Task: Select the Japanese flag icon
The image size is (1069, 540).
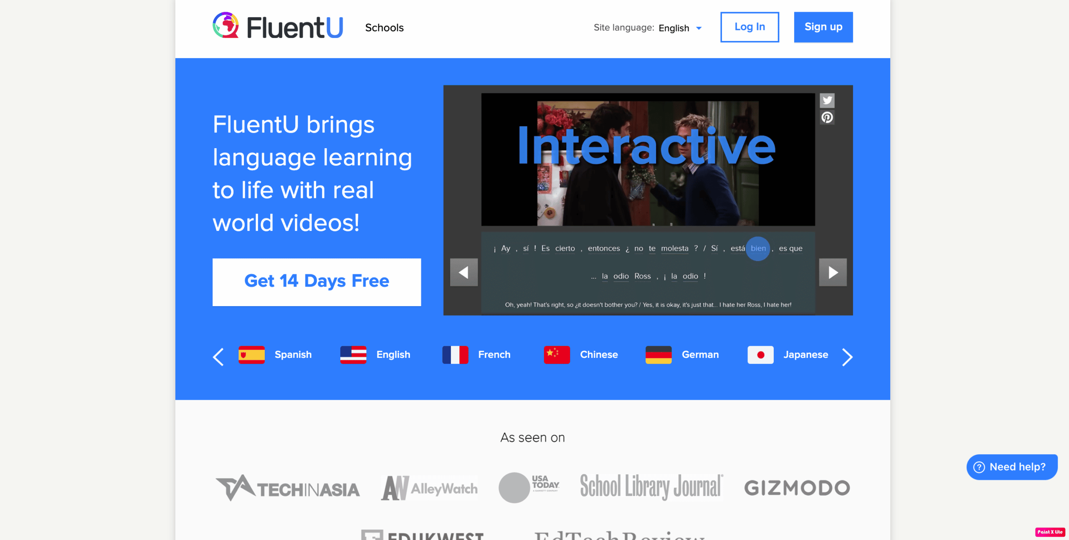Action: (760, 355)
